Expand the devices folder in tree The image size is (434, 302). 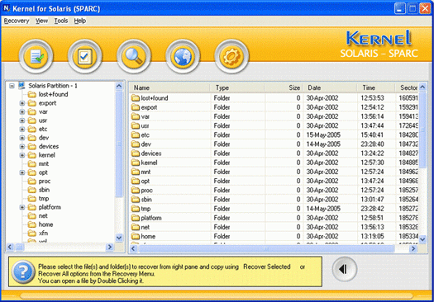pos(22,147)
